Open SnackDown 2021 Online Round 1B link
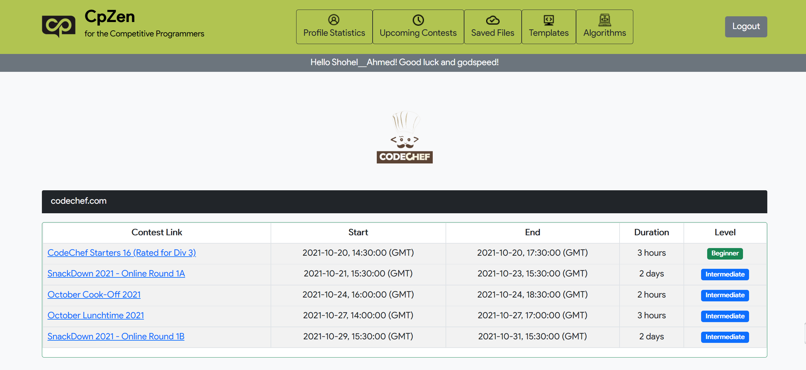Screen dimensions: 806x370 pyautogui.click(x=116, y=336)
